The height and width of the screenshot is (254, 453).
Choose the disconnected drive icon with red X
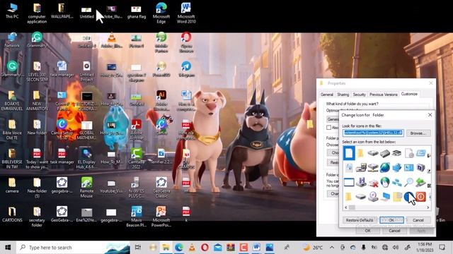pos(373,183)
